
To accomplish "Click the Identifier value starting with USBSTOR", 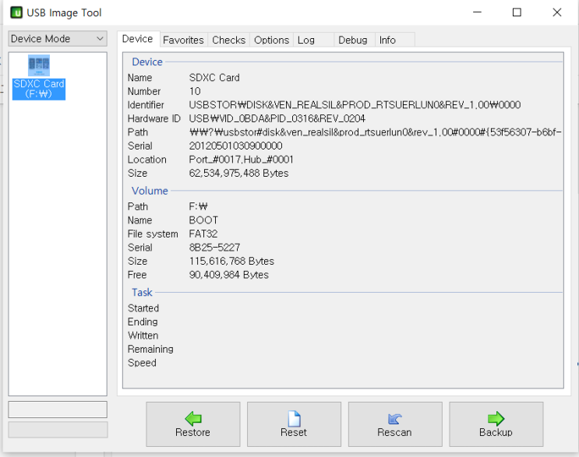I will (x=355, y=105).
